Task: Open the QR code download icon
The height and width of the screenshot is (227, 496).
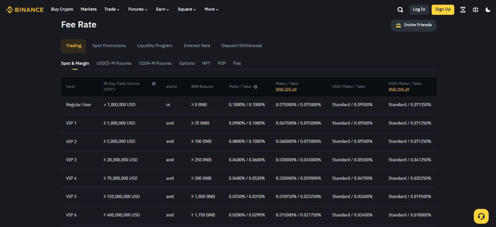Action: click(463, 10)
